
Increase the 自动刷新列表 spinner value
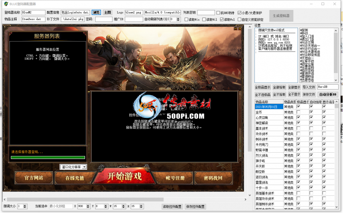[178, 18]
